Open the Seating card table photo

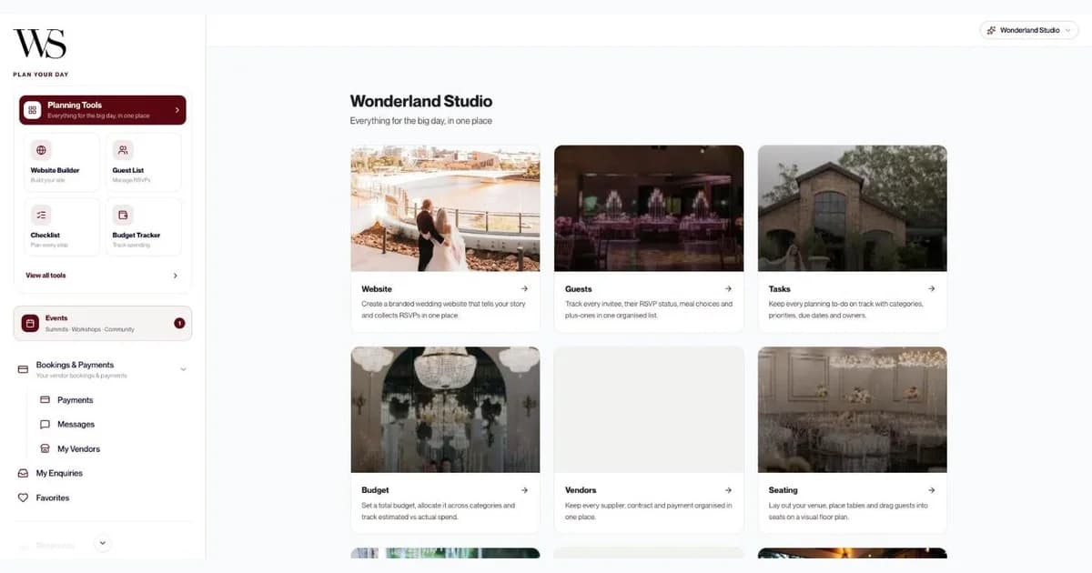[853, 409]
